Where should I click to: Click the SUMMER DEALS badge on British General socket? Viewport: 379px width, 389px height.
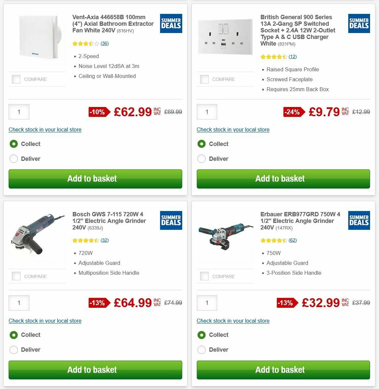359,23
